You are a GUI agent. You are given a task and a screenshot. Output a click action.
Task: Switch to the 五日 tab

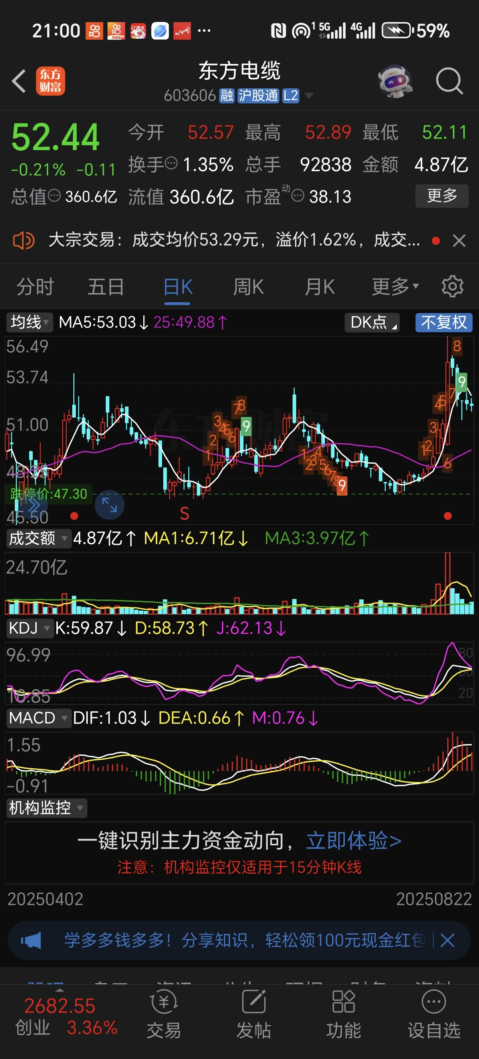(x=106, y=287)
